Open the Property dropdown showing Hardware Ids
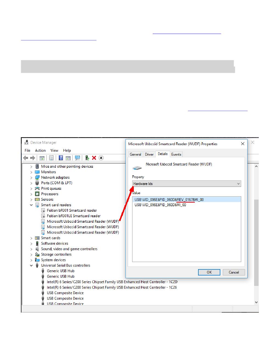Image resolution: width=261 pixels, height=353 pixels. 187,184
